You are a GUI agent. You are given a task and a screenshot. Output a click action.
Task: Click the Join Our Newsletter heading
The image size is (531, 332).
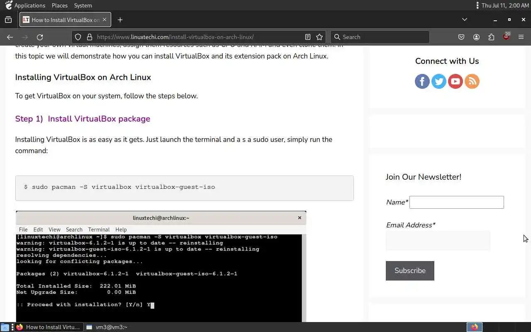click(x=423, y=177)
